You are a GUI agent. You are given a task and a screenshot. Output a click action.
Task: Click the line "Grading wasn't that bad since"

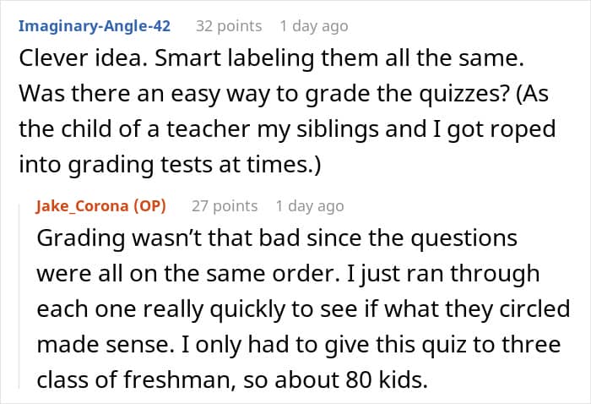(277, 238)
